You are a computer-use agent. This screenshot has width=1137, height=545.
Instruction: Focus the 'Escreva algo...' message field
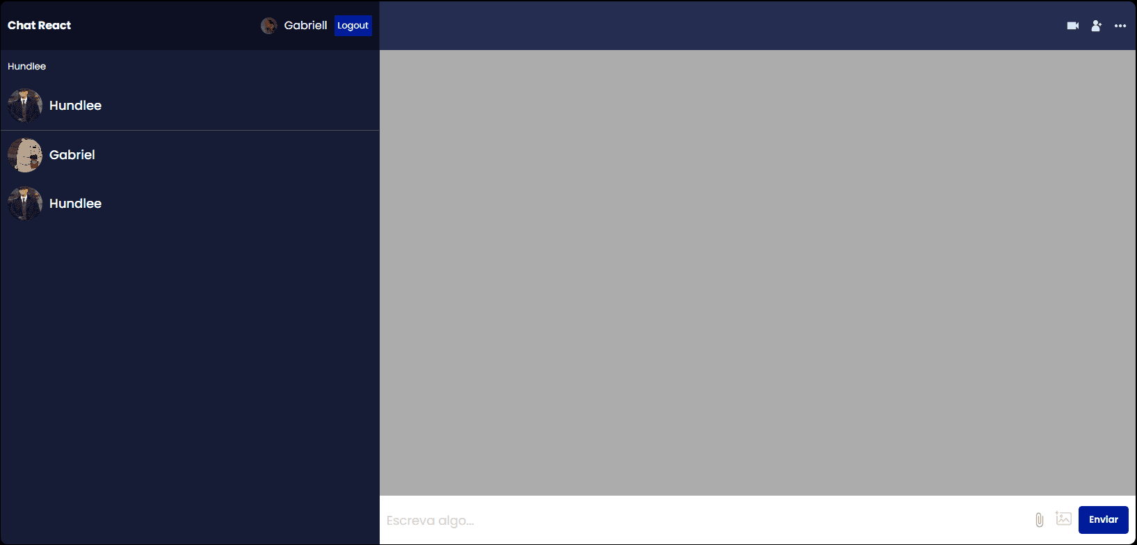706,520
